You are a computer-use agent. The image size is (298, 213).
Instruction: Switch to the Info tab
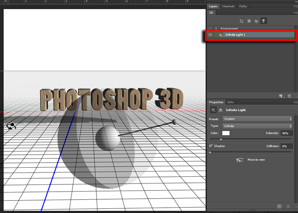point(230,102)
